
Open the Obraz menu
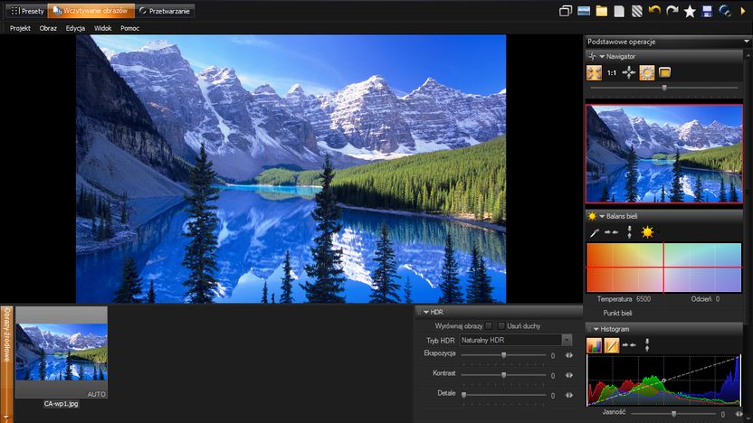click(x=48, y=28)
